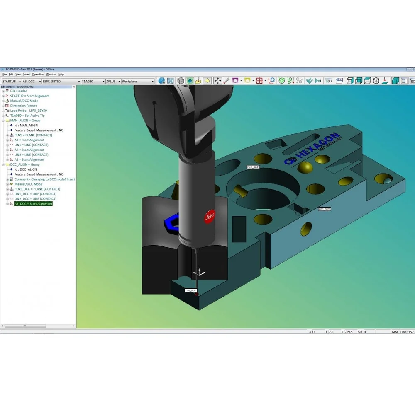Select the four-arrow translate mode icon
The width and height of the screenshot is (415, 408).
coord(217,81)
